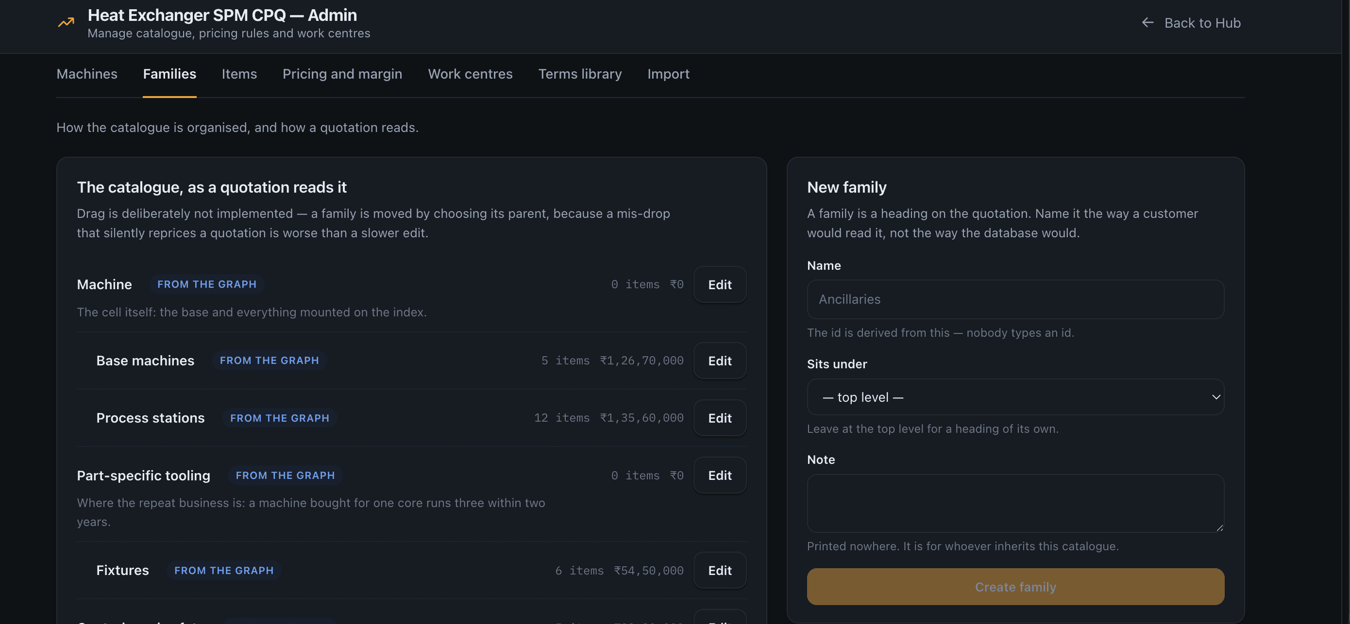
Task: Click the FROM THE GRAPH badge beside Process stations
Action: click(x=280, y=418)
